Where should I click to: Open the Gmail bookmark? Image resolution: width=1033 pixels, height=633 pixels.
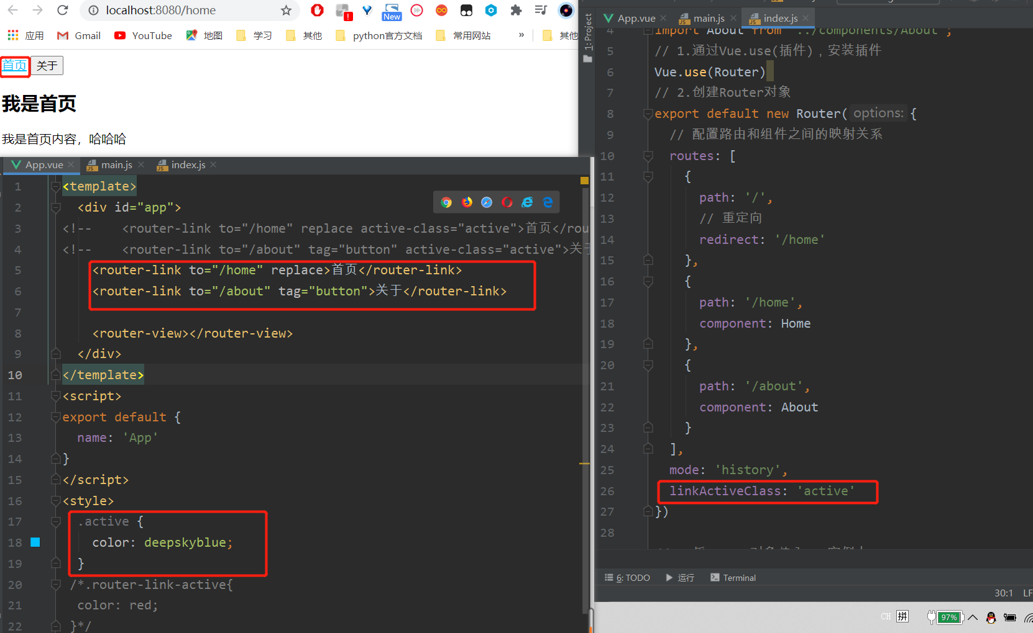79,35
